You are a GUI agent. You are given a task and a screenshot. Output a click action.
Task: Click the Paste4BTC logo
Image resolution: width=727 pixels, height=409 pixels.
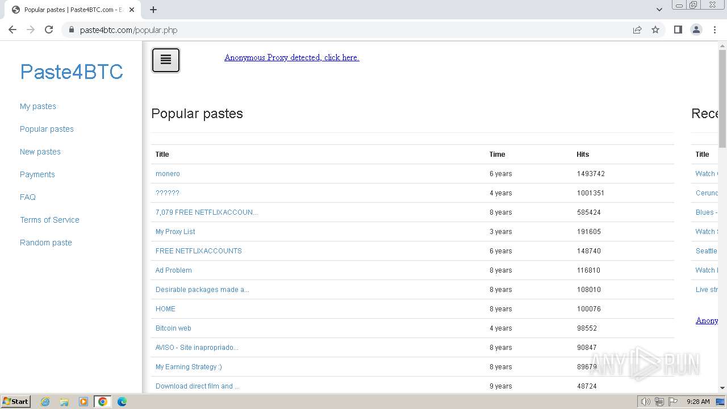pyautogui.click(x=72, y=72)
